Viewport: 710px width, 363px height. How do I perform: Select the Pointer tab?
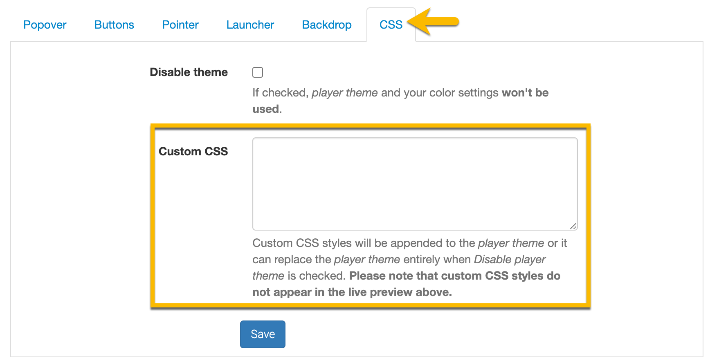(180, 25)
